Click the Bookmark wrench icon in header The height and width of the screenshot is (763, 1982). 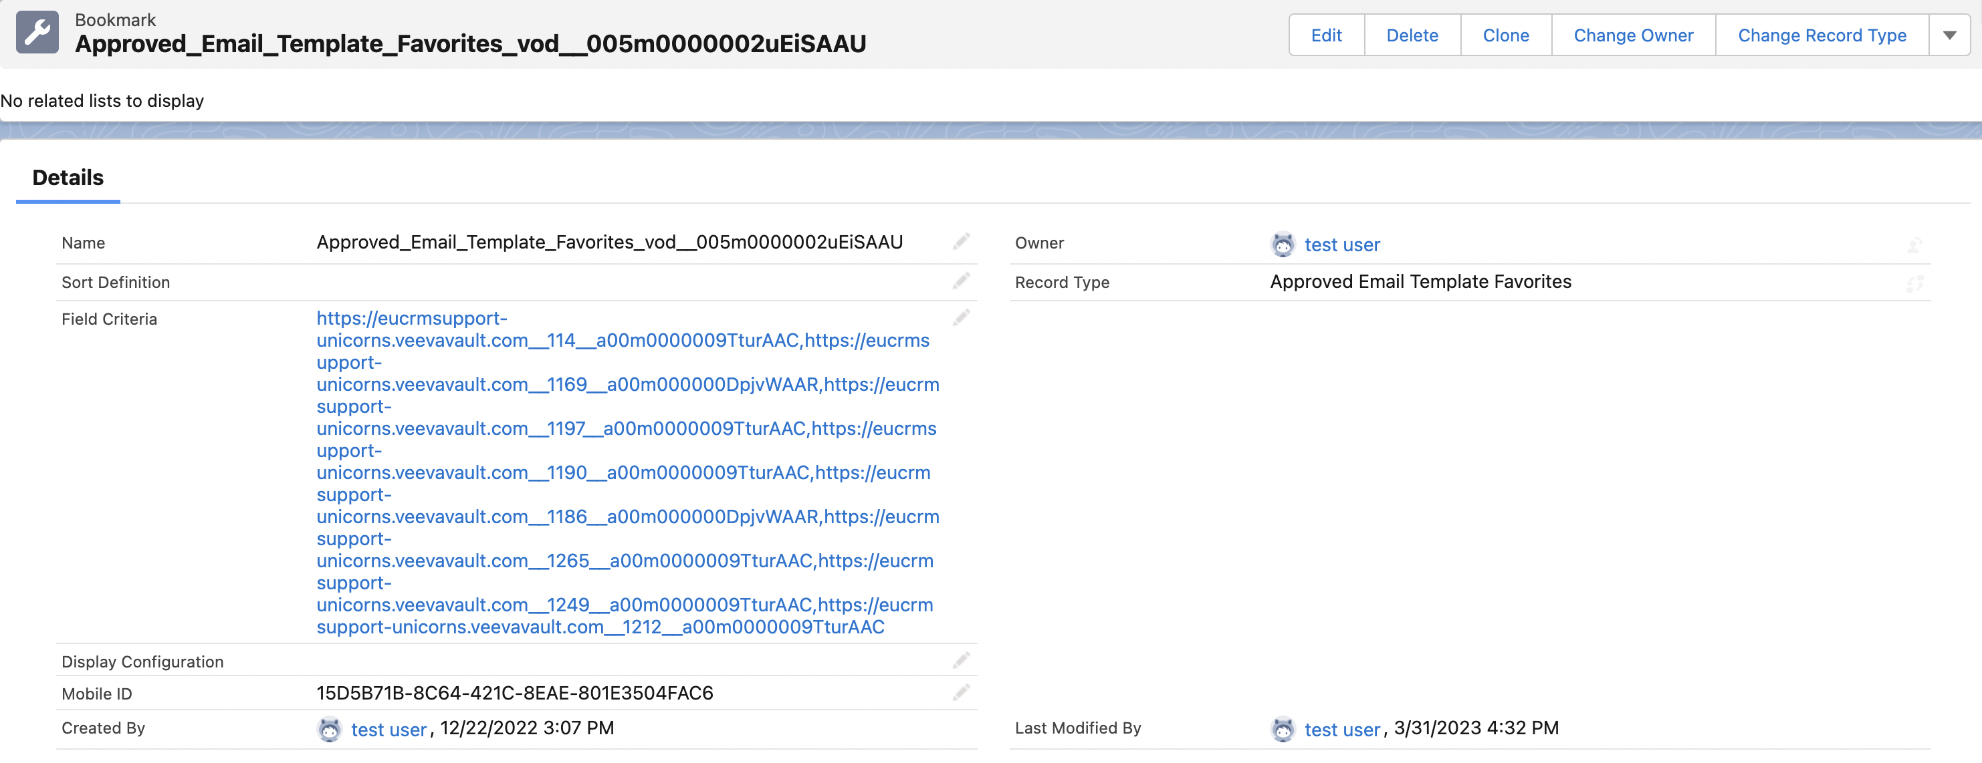[x=37, y=32]
